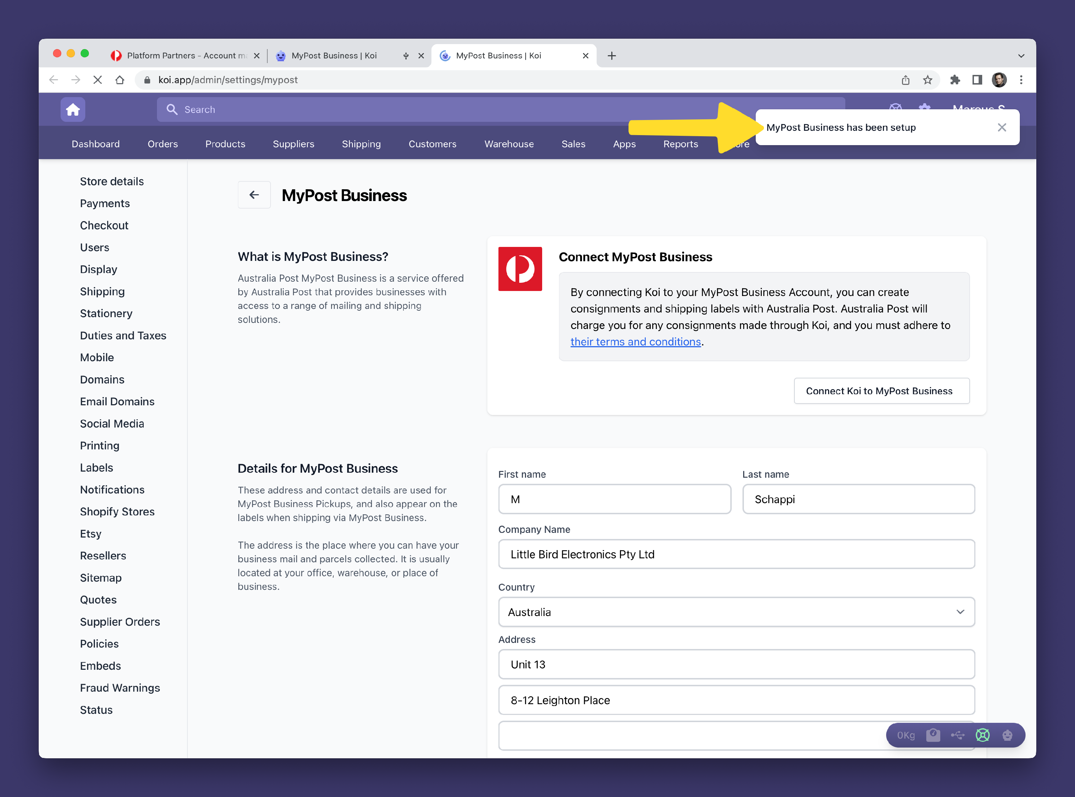
Task: Click the robot face icon
Action: tap(1007, 735)
